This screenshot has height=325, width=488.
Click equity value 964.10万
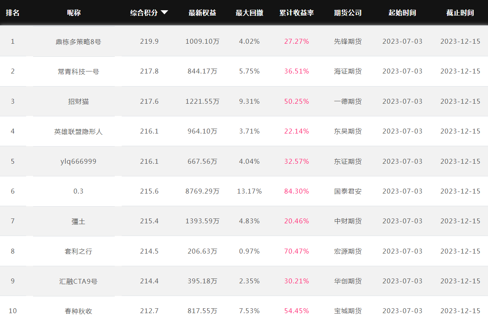(x=202, y=131)
